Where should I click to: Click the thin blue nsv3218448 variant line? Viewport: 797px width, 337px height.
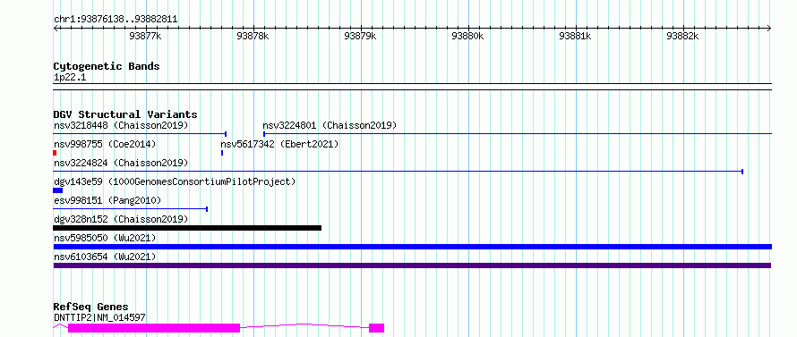tap(140, 134)
